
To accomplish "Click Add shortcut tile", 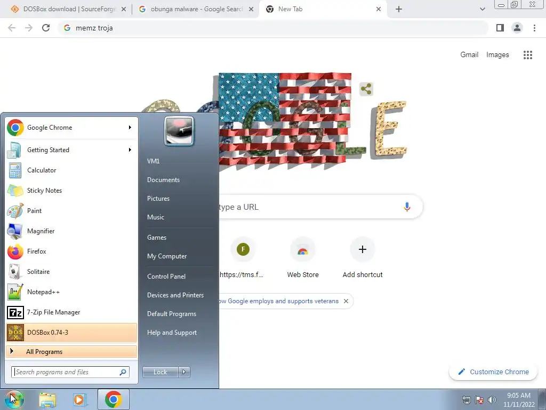I will click(363, 258).
